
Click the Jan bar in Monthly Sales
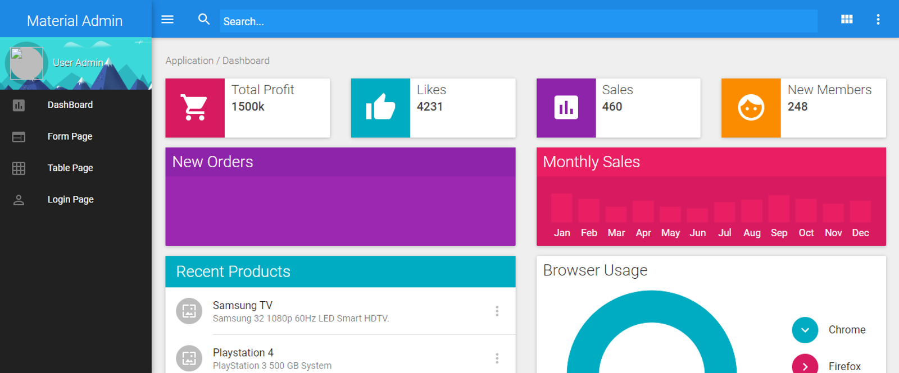click(562, 208)
